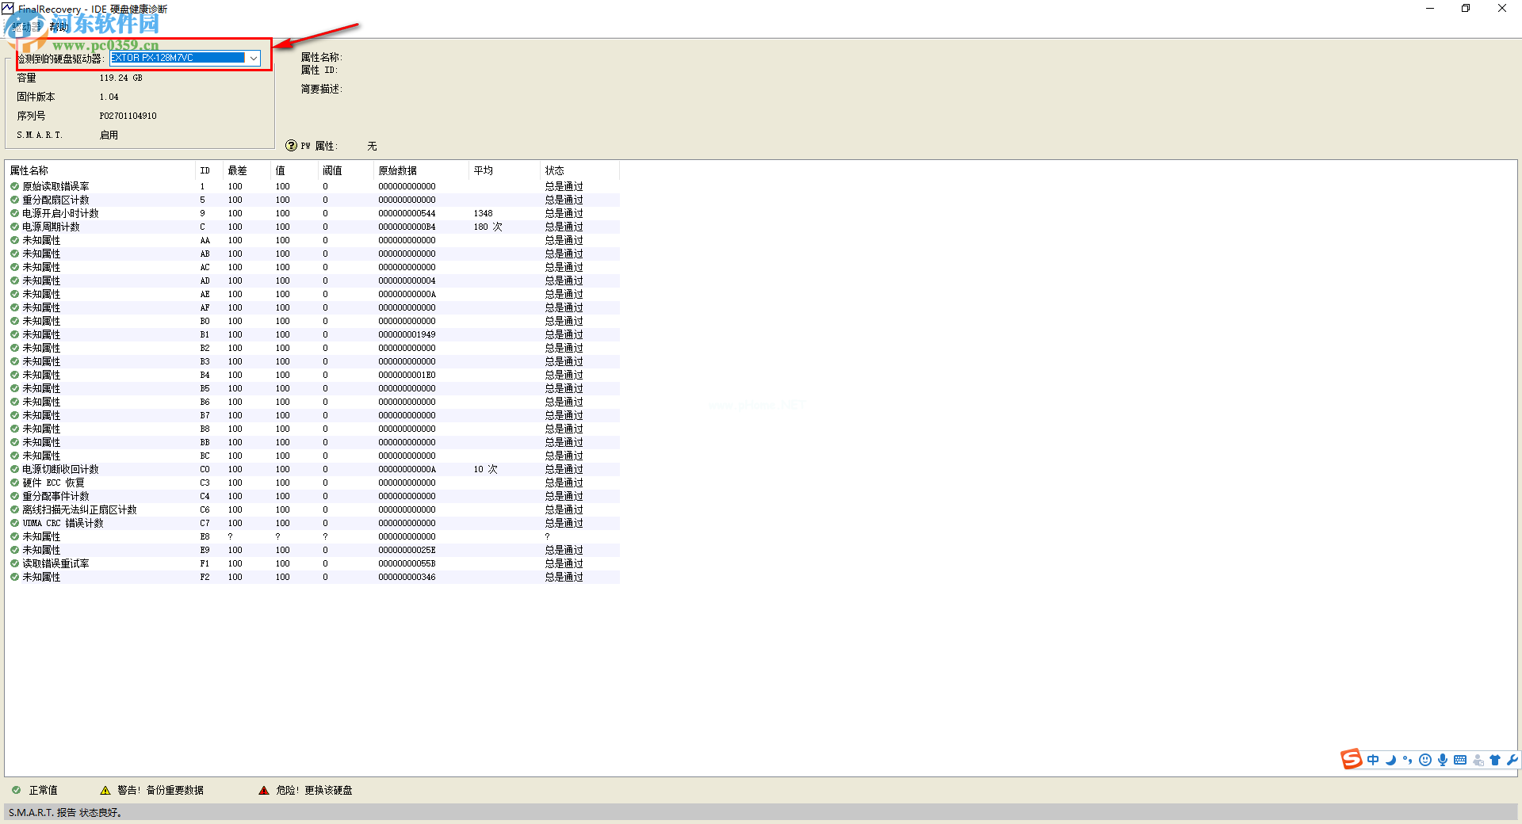This screenshot has width=1522, height=824.
Task: Sort by 阈值 column header
Action: pos(346,170)
